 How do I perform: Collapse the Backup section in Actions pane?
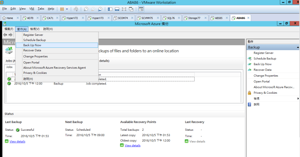297,47
